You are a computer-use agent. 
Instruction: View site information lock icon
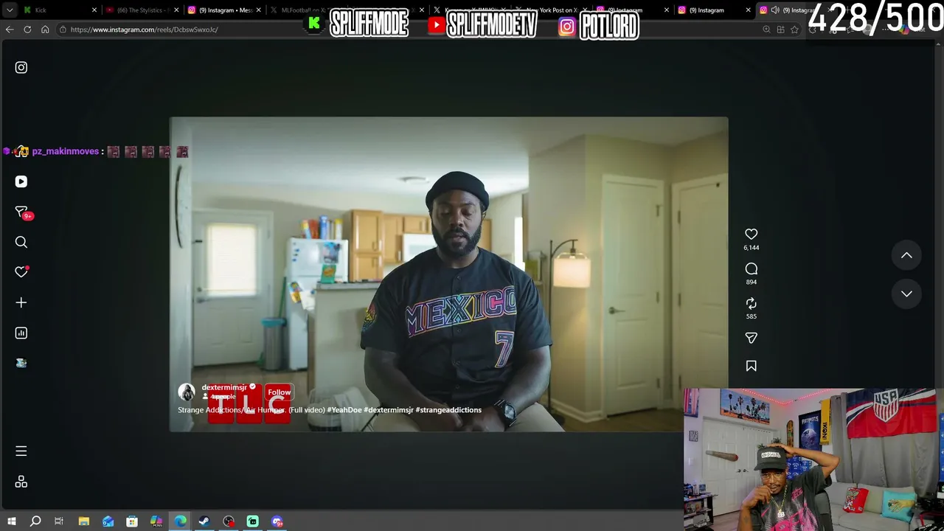pos(63,29)
